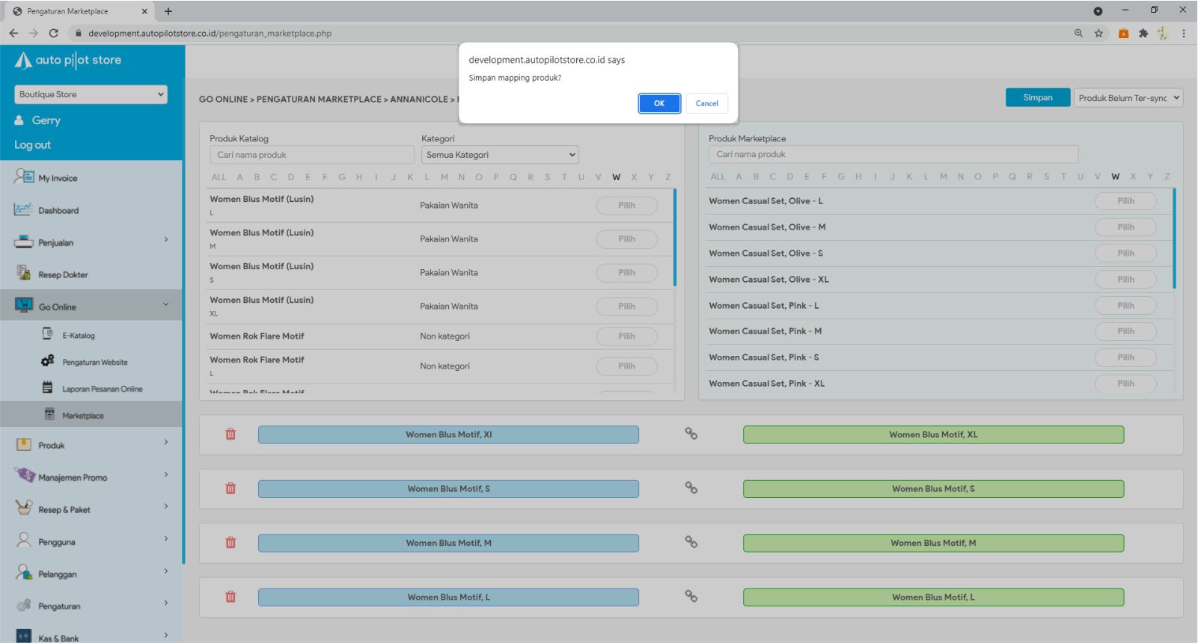The width and height of the screenshot is (1198, 643).
Task: Pilih Women Casual Set, Olive - L
Action: pyautogui.click(x=1125, y=201)
